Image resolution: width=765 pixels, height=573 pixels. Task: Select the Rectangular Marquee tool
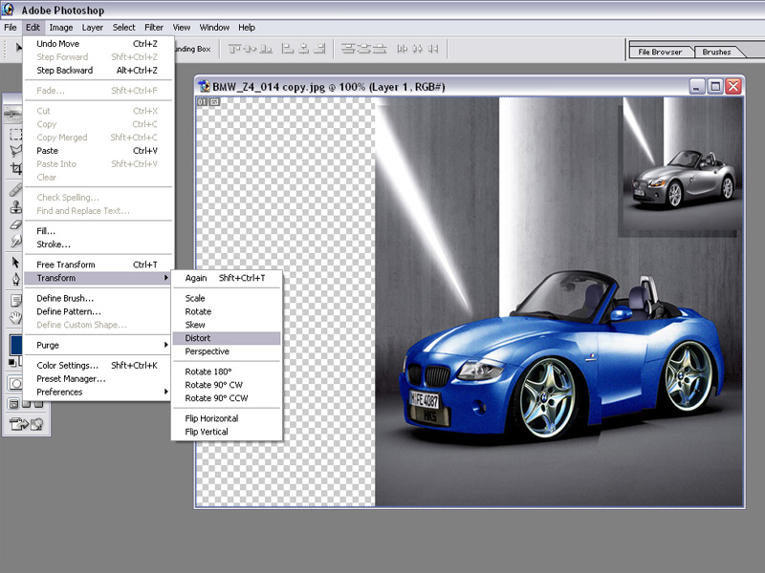[15, 134]
